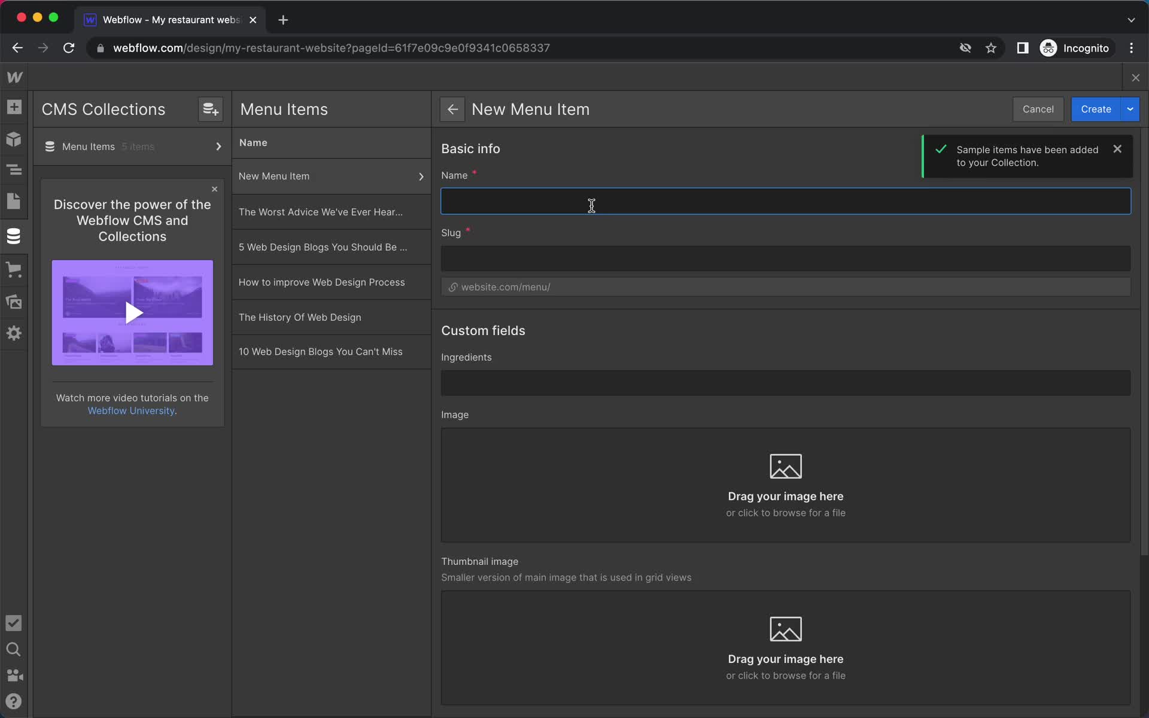The width and height of the screenshot is (1149, 718).
Task: Click the website.com/menu/ URL preview
Action: click(x=785, y=287)
